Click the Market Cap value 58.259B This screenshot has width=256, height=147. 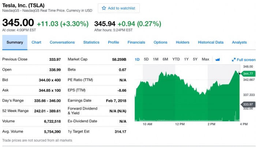tap(119, 59)
